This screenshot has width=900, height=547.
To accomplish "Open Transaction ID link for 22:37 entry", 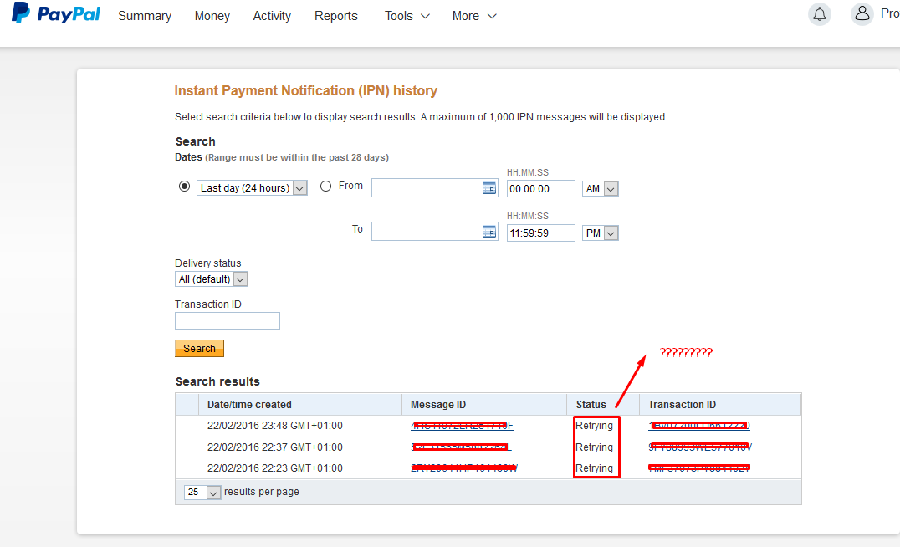I will point(700,447).
